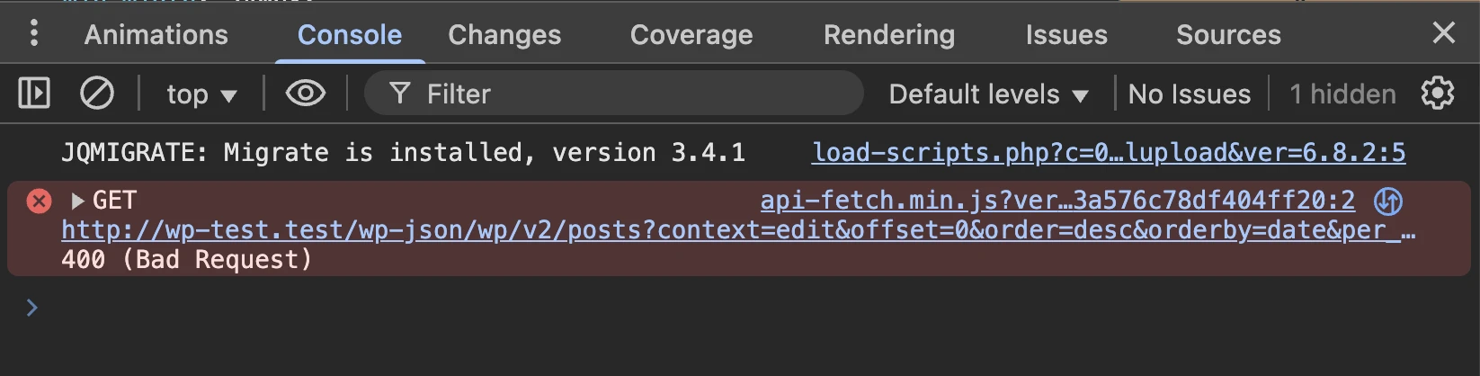
Task: Open the load-scripts.php source link
Action: point(1108,153)
